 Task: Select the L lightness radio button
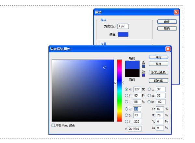pos(149,89)
